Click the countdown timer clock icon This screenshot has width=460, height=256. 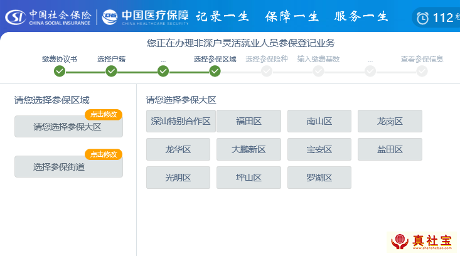[x=424, y=18]
